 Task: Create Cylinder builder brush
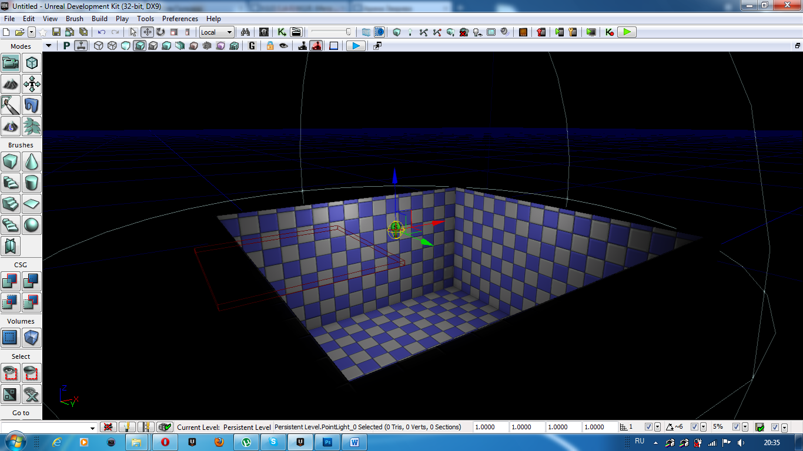tap(32, 183)
